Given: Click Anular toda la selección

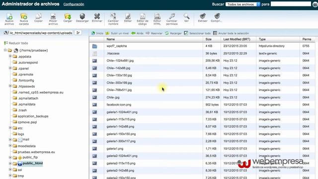Looking at the screenshot, I should tap(231, 33).
